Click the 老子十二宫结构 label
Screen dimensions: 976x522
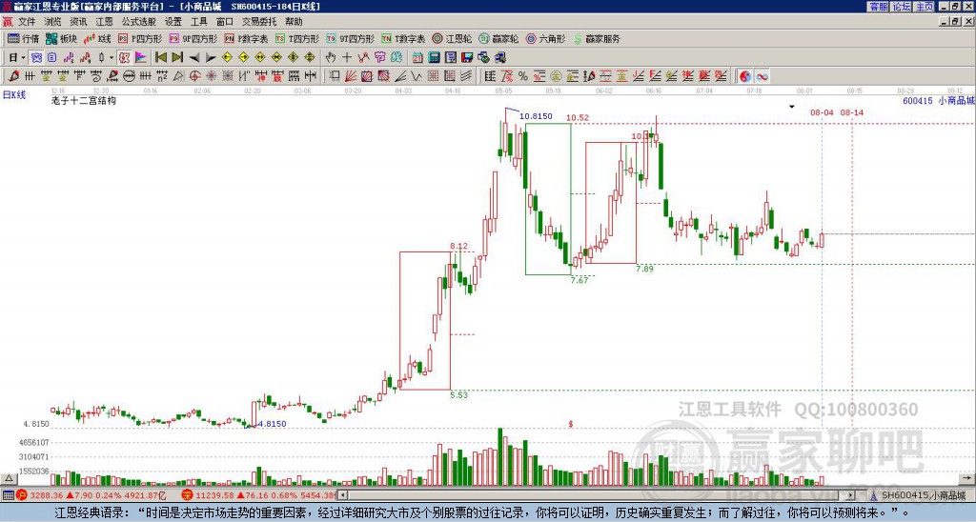coord(84,100)
